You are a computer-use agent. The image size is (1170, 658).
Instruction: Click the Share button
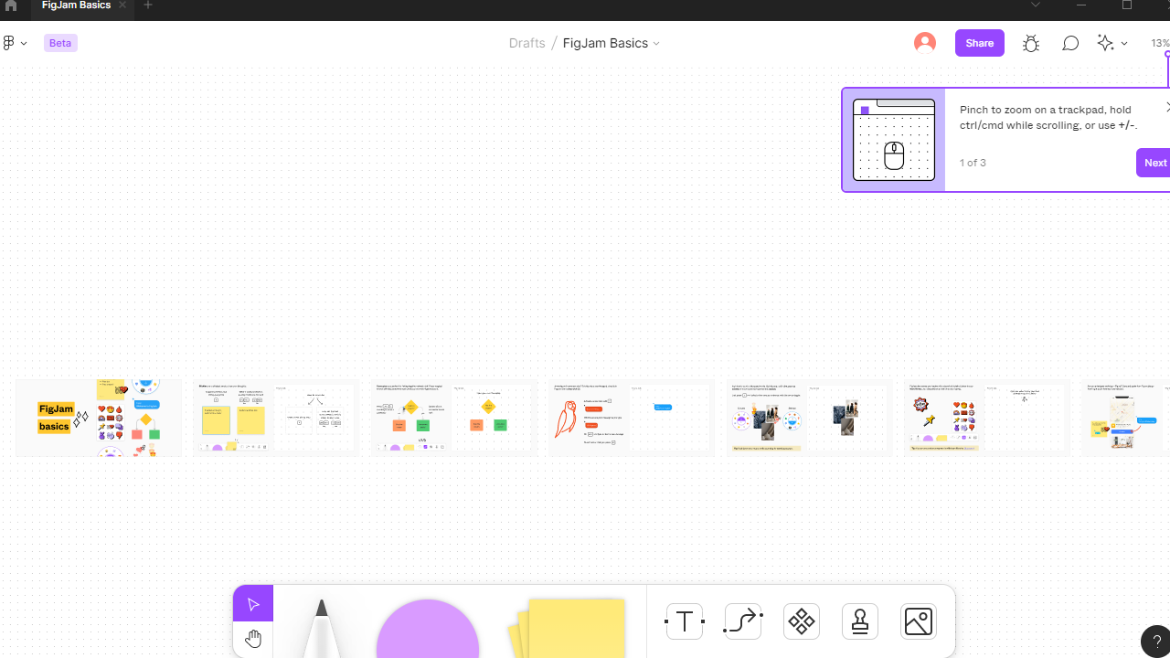pyautogui.click(x=979, y=43)
